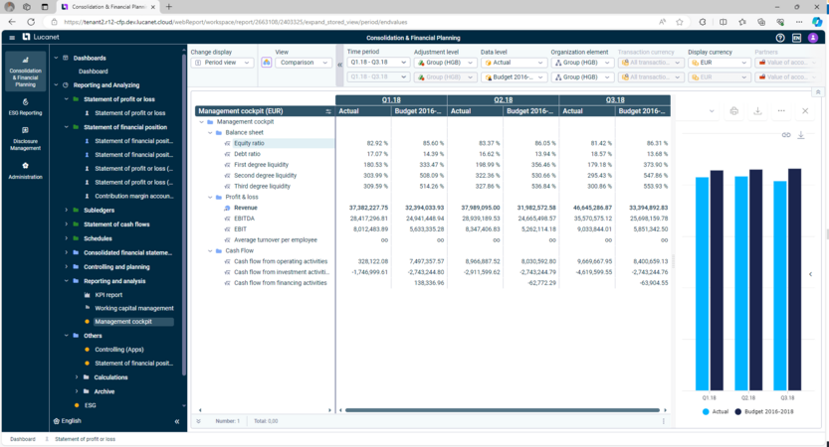The height and width of the screenshot is (447, 829).
Task: Click the Revenue row label
Action: [x=245, y=208]
